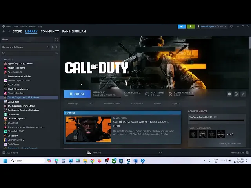Open advanced filter options beside search
251x188 pixels.
click(x=56, y=53)
